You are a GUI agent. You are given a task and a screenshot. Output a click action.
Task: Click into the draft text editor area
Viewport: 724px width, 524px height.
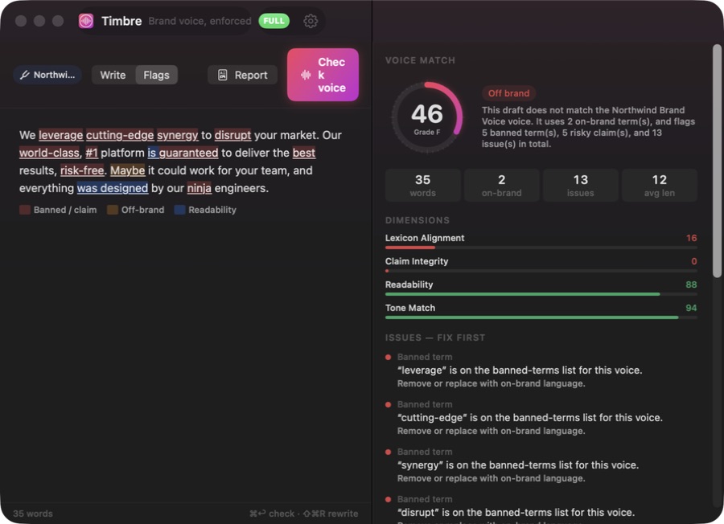(x=186, y=305)
